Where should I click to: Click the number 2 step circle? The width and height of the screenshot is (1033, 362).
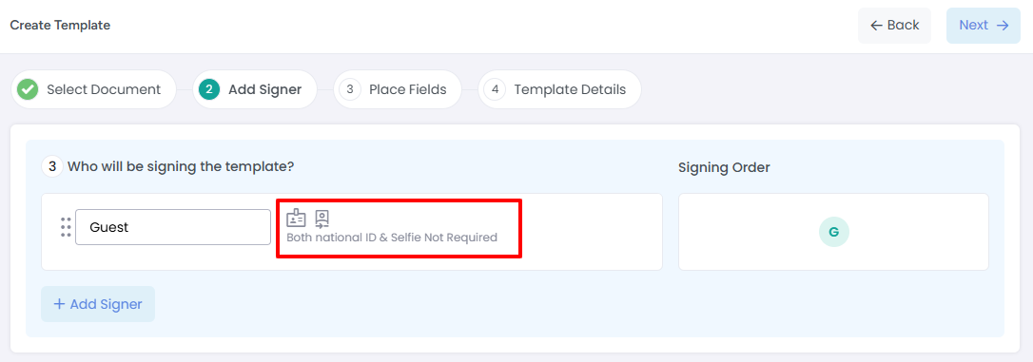[209, 89]
